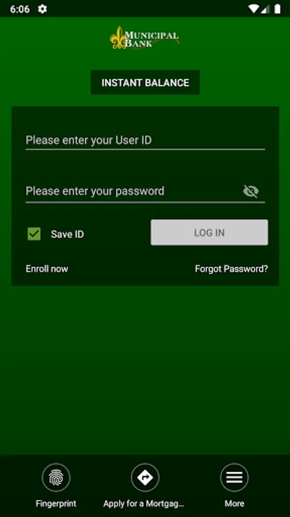Toggle password visibility eye icon
Viewport: 290px width, 517px height.
251,191
